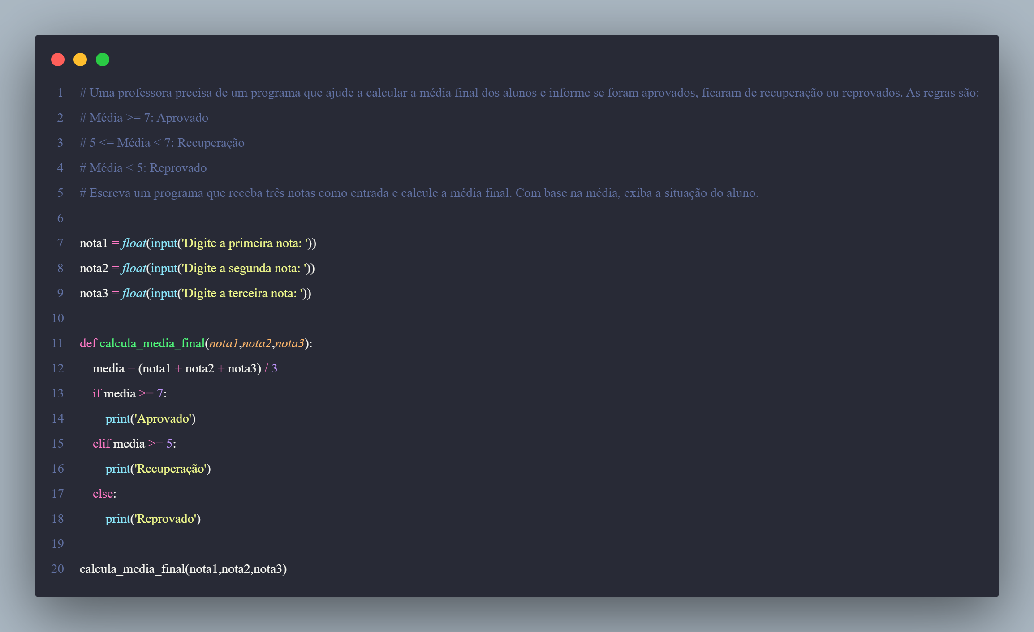Click comment '# Média < 5: Reprovado'
Viewport: 1034px width, 632px height.
(143, 168)
